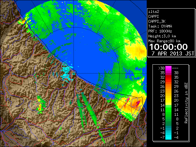The height and width of the screenshot is (147, 196).
Task: Pick the orange-red swatch beside 29
Action: [168, 82]
